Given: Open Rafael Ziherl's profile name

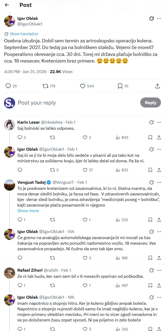Looking at the screenshot, I should pos(29,270).
